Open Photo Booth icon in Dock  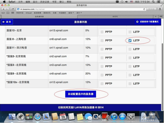point(105,116)
